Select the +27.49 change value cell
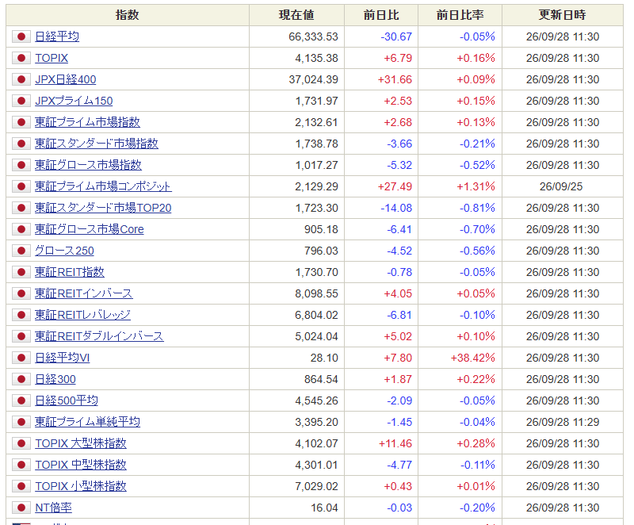The width and height of the screenshot is (634, 525). 381,187
